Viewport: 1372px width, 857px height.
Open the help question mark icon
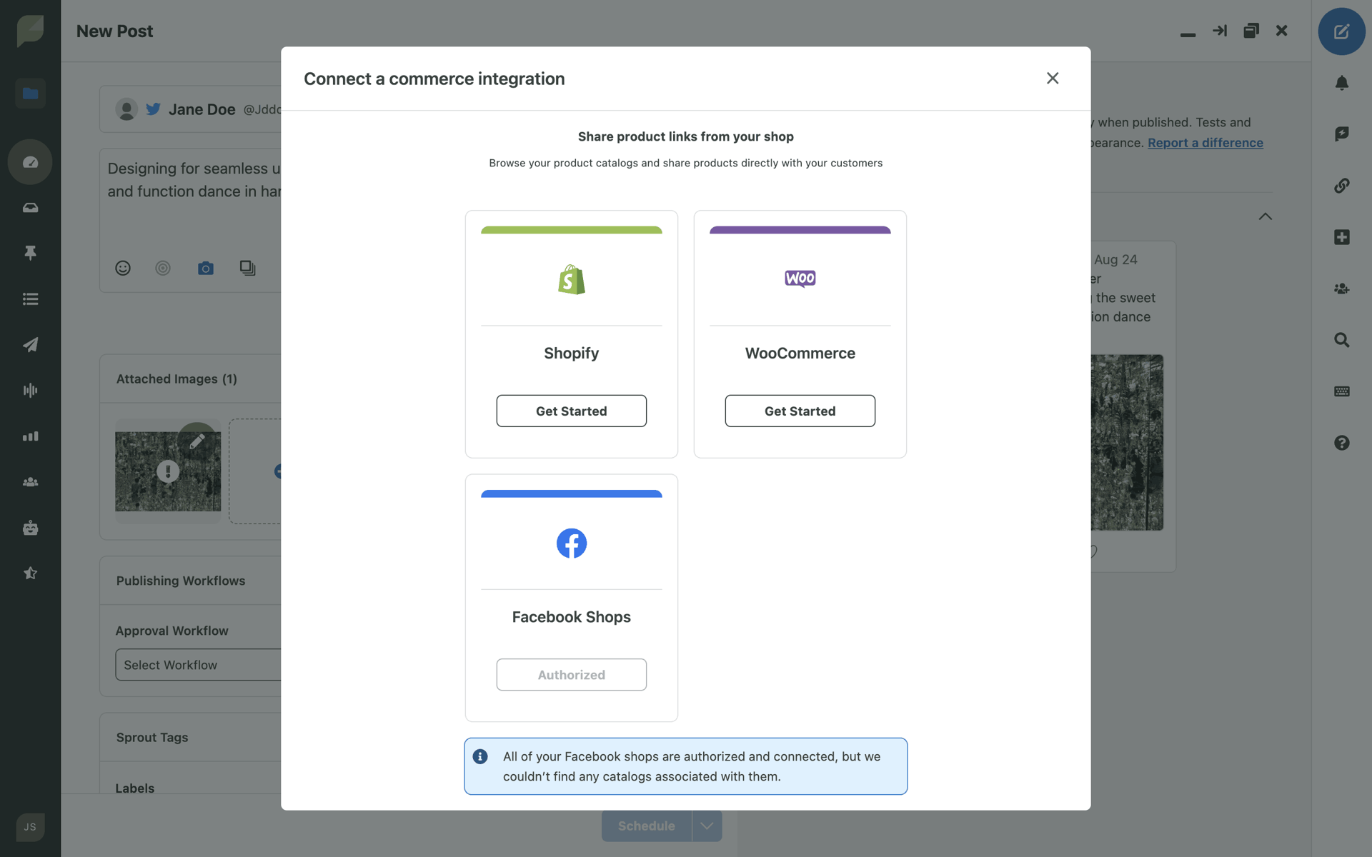(1341, 443)
